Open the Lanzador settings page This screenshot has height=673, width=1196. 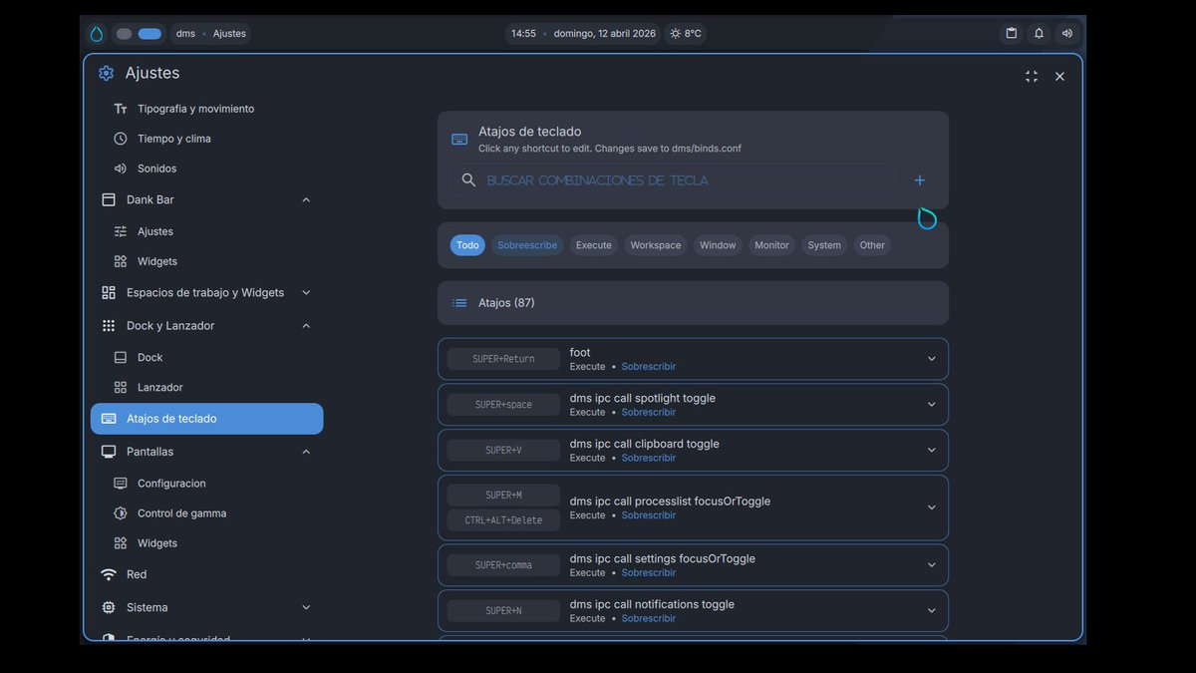(x=159, y=387)
